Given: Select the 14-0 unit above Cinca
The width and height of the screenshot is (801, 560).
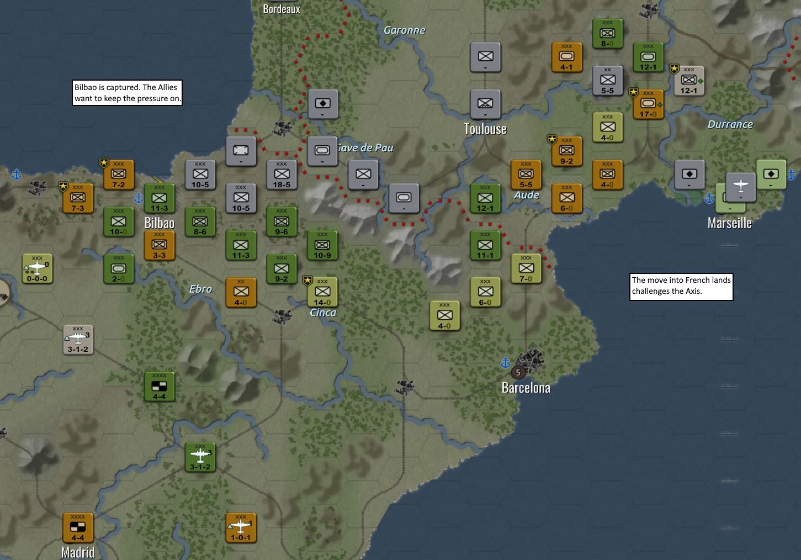Looking at the screenshot, I should coord(322,292).
